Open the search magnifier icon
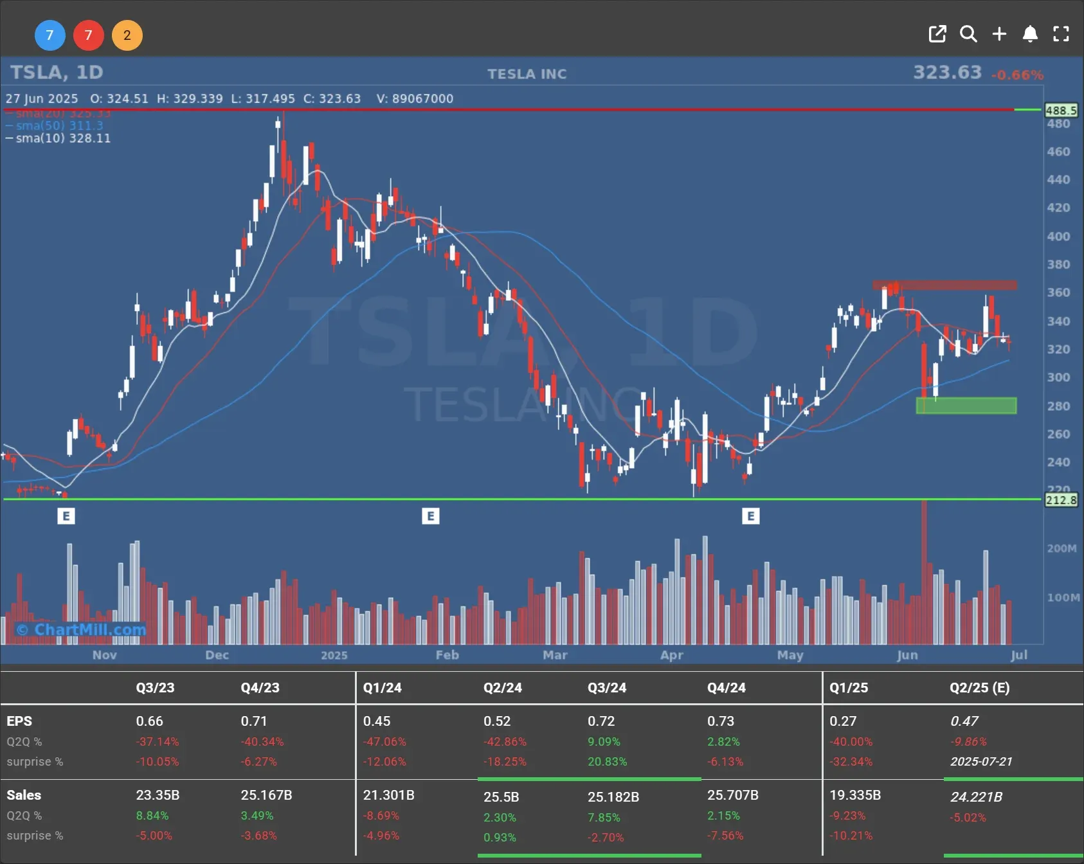The height and width of the screenshot is (864, 1084). (x=968, y=34)
